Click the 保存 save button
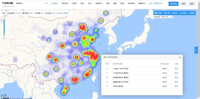 tap(183, 4)
